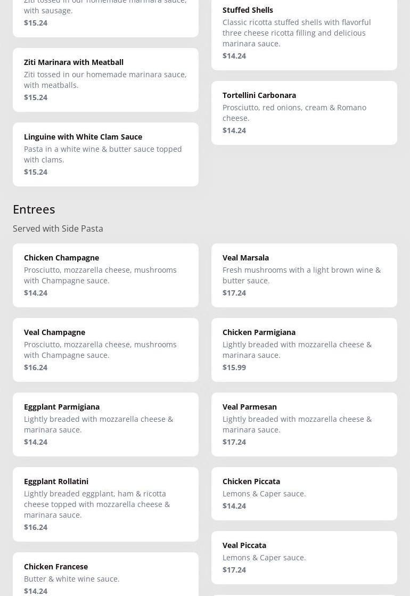Open the Ziti Marinara with Meatball item
The height and width of the screenshot is (596, 410).
(x=105, y=80)
